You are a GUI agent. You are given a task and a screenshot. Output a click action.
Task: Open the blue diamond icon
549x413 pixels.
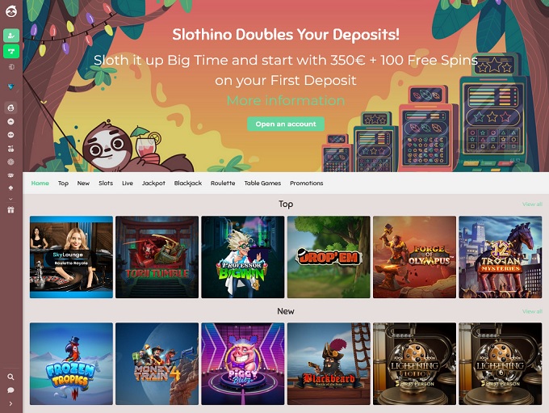11,86
